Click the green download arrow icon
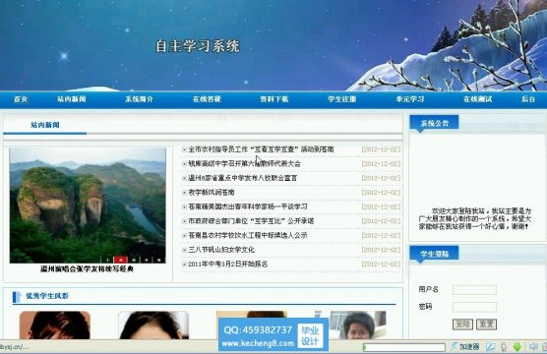The width and height of the screenshot is (547, 354). pos(517,347)
